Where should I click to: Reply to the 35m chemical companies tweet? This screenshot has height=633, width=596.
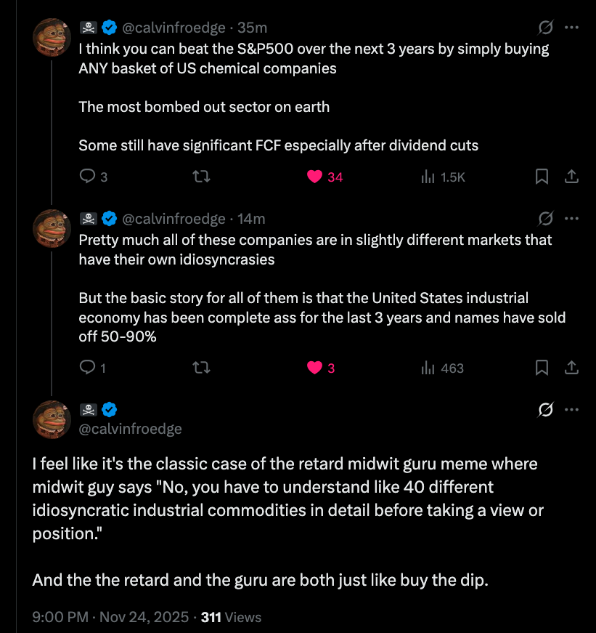click(x=88, y=177)
